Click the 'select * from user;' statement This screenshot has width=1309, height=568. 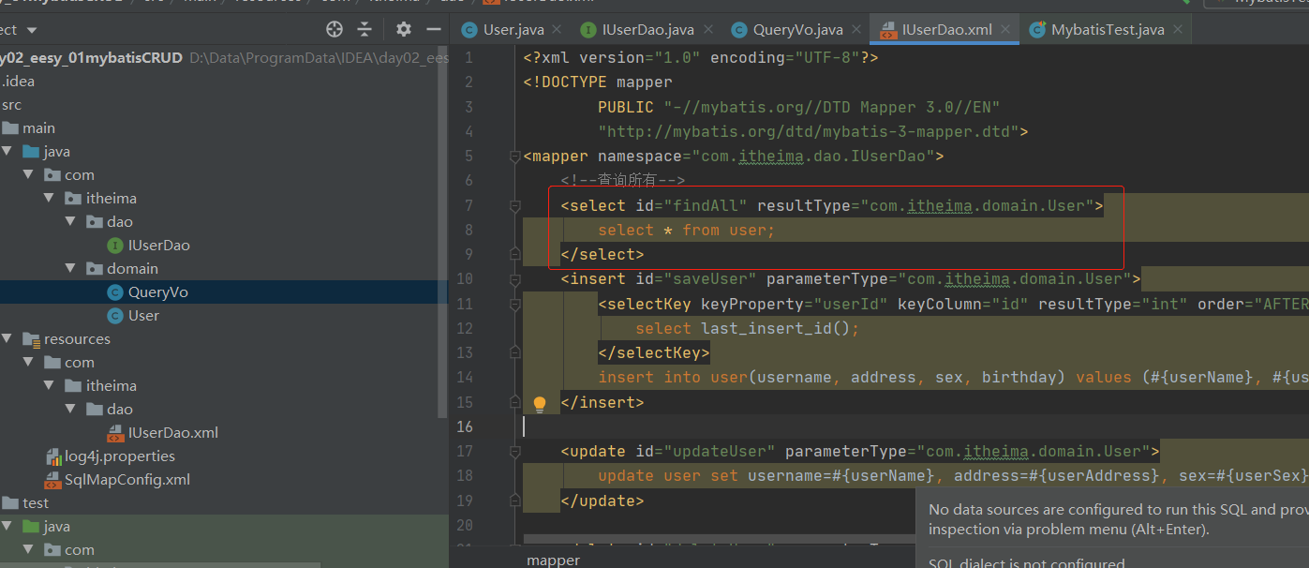(x=687, y=230)
